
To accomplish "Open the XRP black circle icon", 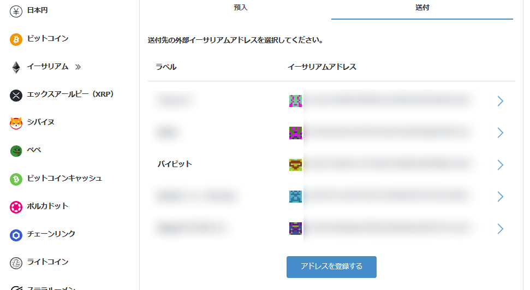I will [16, 95].
